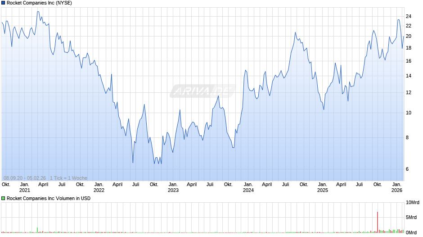Click the price axis label 6

pyautogui.click(x=407, y=169)
